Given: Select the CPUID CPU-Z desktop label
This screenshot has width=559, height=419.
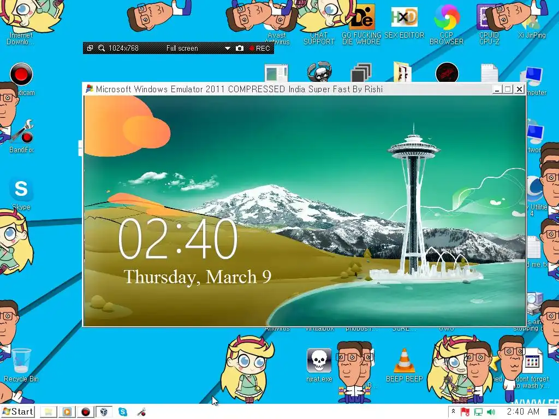Looking at the screenshot, I should (x=489, y=39).
